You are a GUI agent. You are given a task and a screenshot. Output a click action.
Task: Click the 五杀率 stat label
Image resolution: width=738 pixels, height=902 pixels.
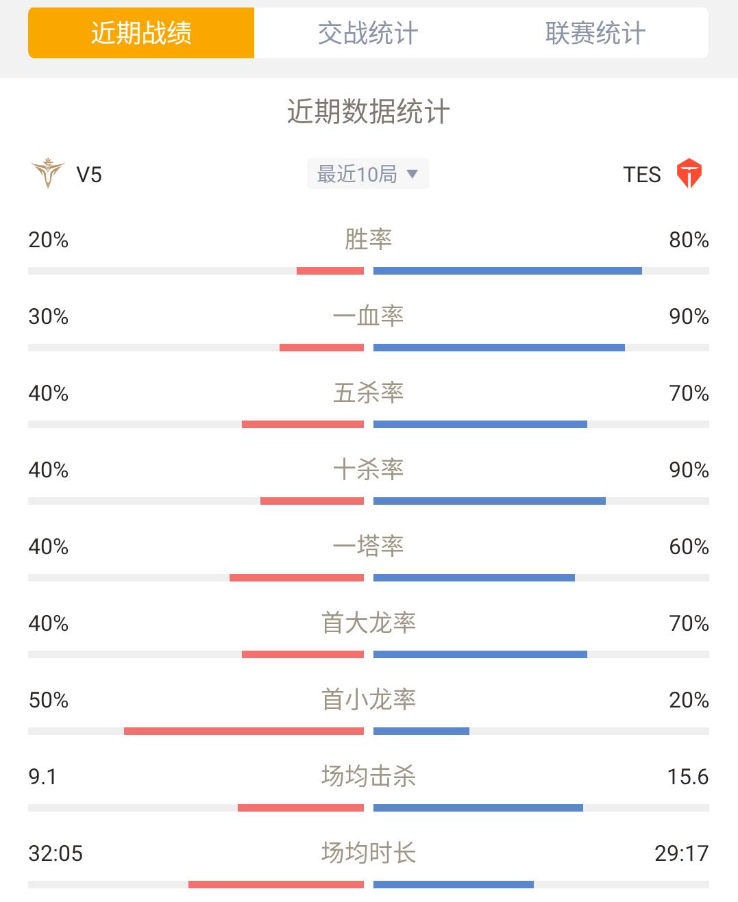coord(368,393)
